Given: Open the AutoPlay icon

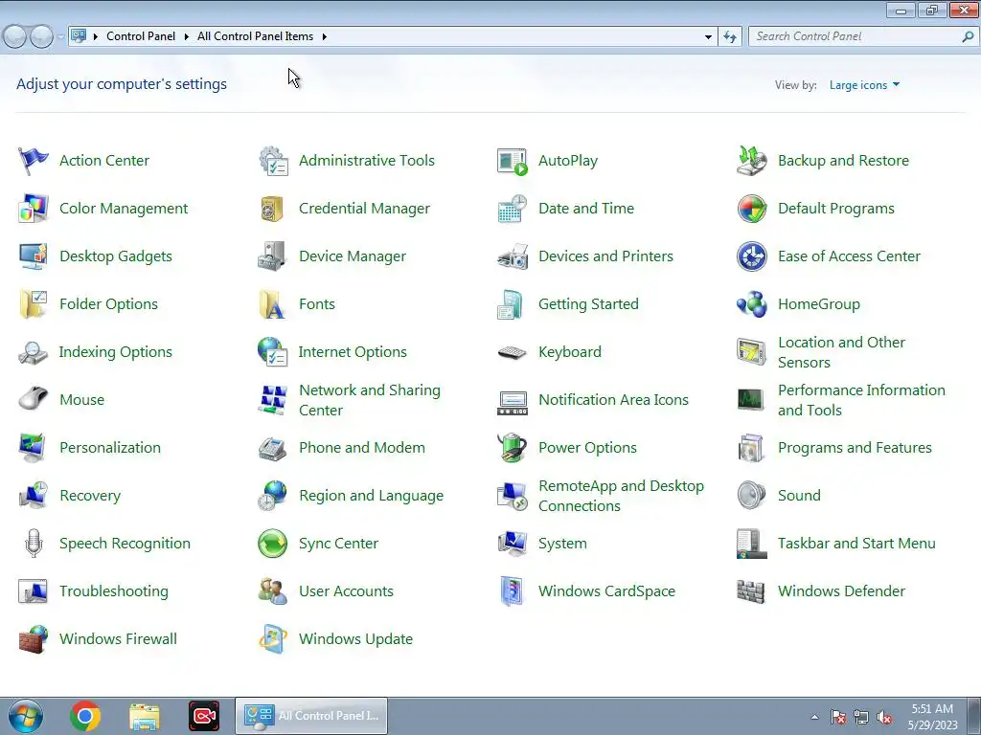Looking at the screenshot, I should coord(513,161).
